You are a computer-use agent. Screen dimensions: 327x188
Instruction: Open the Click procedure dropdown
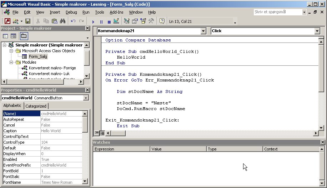[317, 31]
